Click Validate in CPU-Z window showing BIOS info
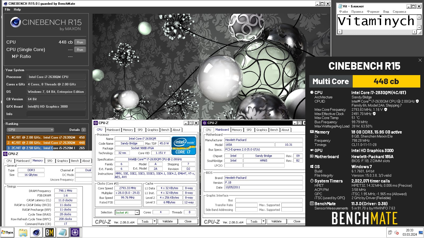 pos(276,221)
